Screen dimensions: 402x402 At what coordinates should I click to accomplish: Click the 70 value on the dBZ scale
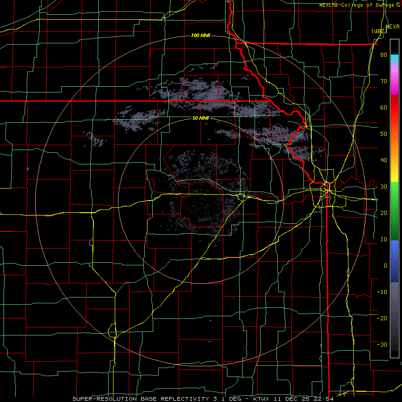[x=384, y=81]
